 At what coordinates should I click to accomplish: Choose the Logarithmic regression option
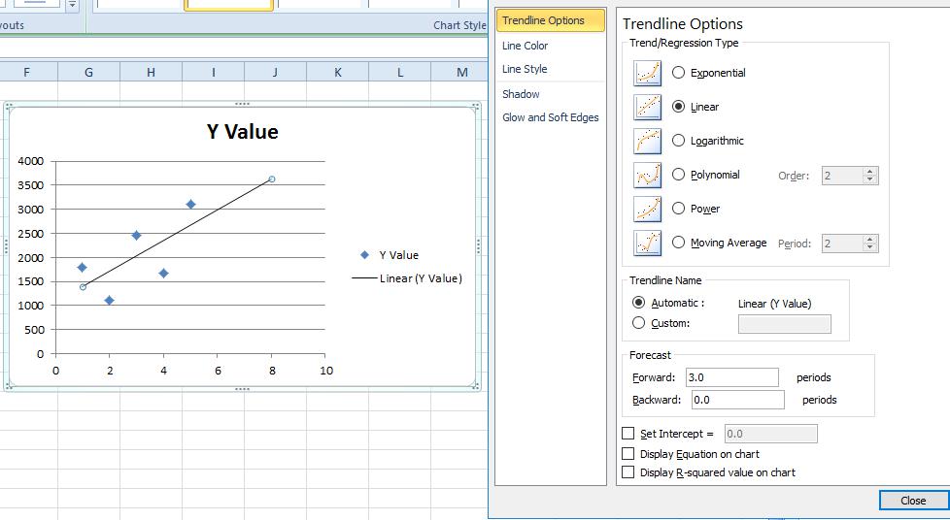point(679,141)
